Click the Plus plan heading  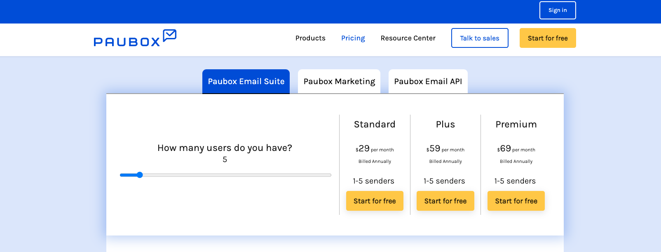pyautogui.click(x=445, y=124)
